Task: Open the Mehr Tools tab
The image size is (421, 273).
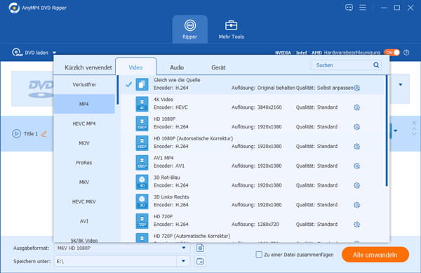Action: (231, 29)
